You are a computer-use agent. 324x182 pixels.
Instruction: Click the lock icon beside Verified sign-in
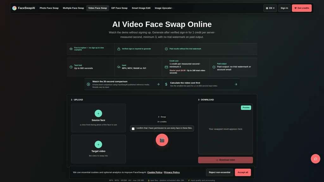point(119,49)
